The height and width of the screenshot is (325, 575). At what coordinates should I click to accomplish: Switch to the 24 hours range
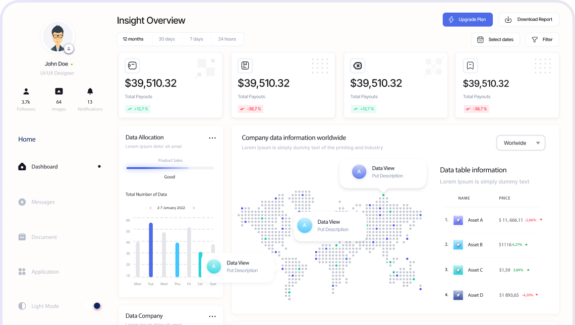click(227, 39)
